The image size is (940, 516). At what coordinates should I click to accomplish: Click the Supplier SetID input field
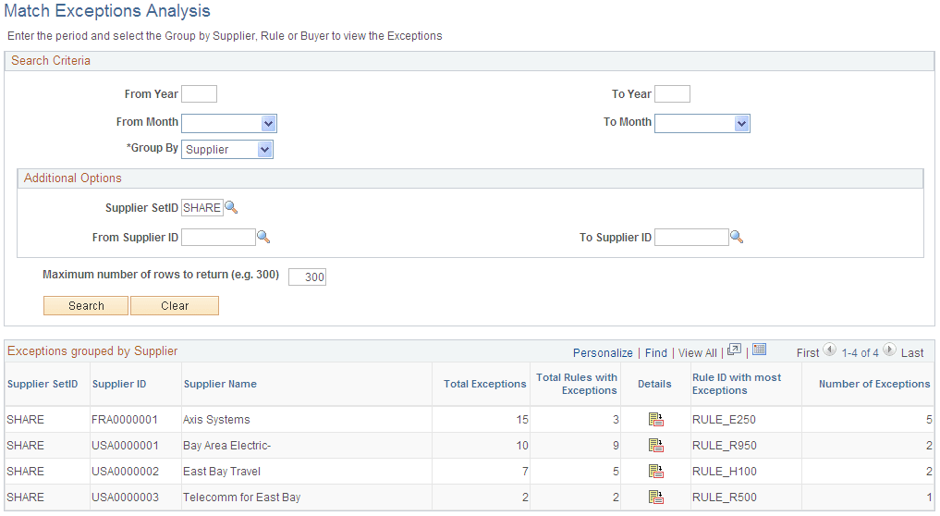202,207
